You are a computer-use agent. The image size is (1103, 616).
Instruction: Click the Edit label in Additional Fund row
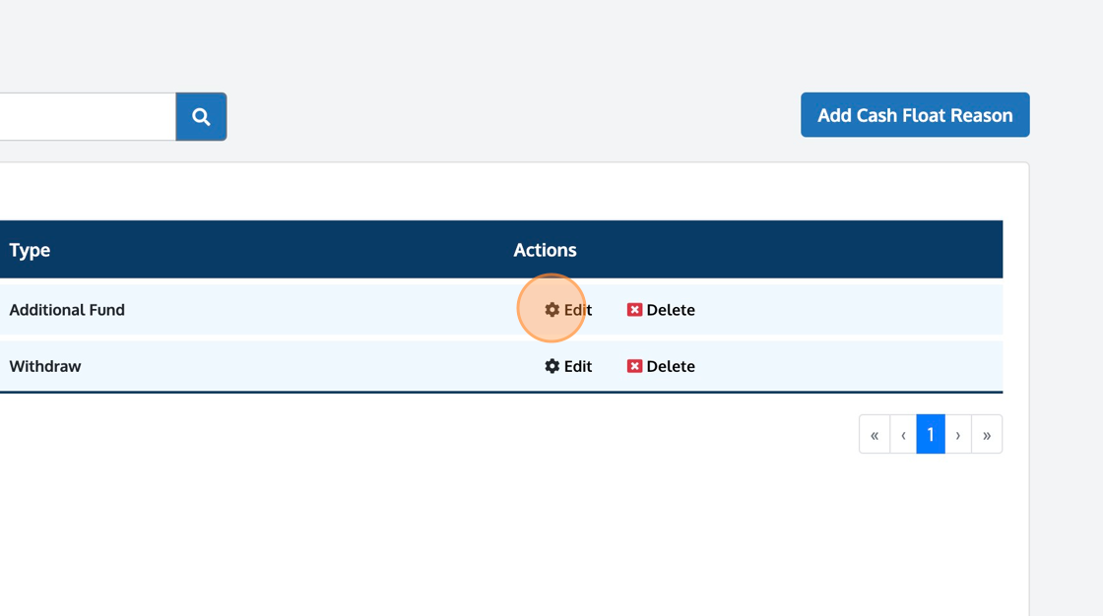coord(578,310)
